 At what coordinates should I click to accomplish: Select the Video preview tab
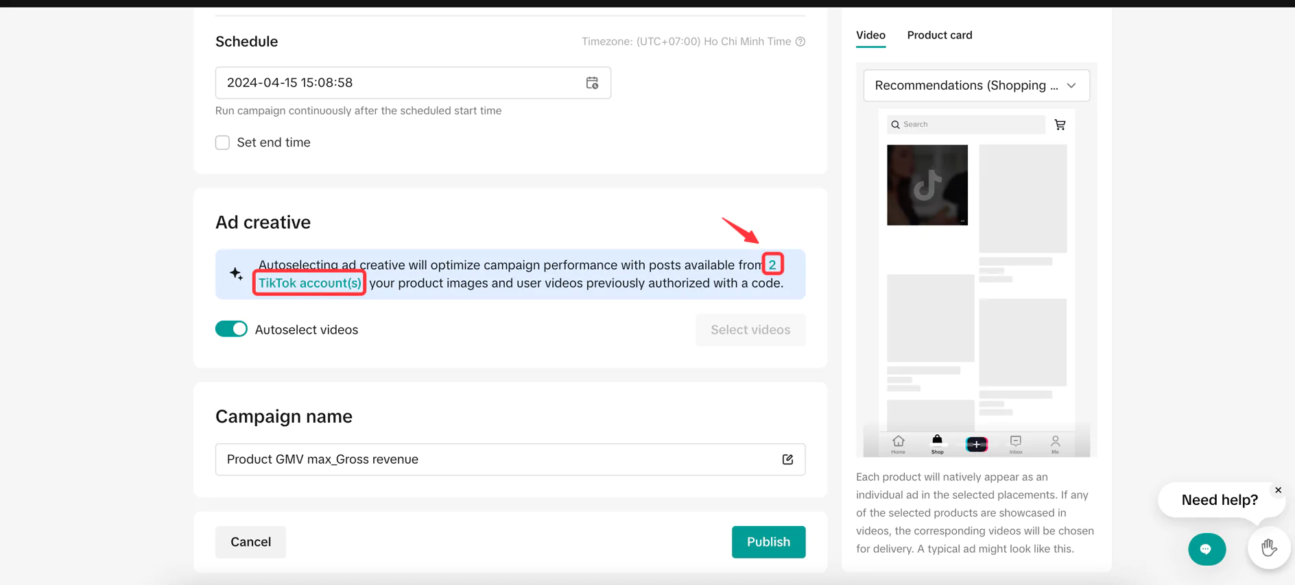point(870,35)
